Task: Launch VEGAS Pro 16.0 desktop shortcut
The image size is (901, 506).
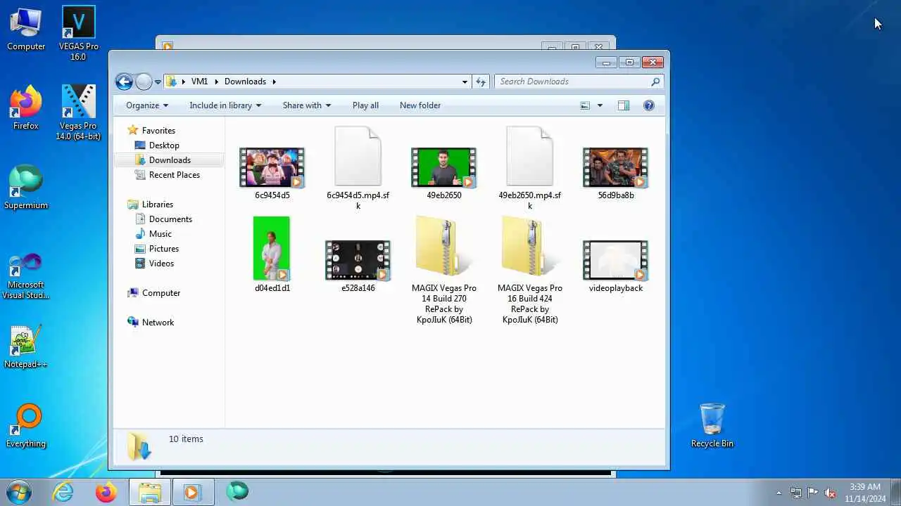Action: [78, 32]
